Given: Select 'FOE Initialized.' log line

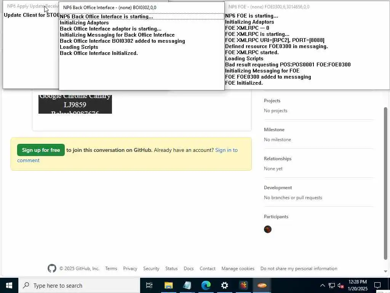Looking at the screenshot, I should (x=244, y=83).
